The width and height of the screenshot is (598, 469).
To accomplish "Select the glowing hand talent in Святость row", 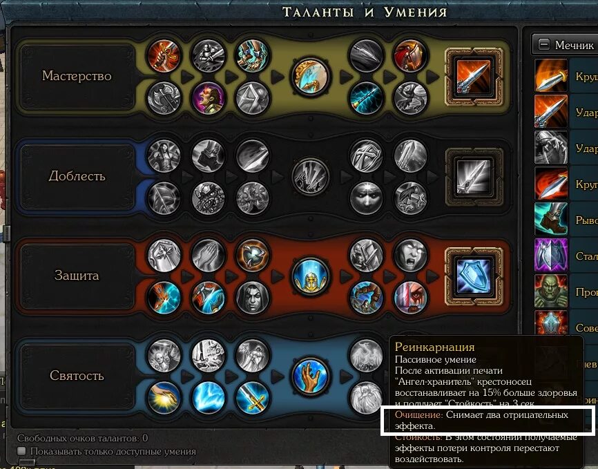I will 311,376.
